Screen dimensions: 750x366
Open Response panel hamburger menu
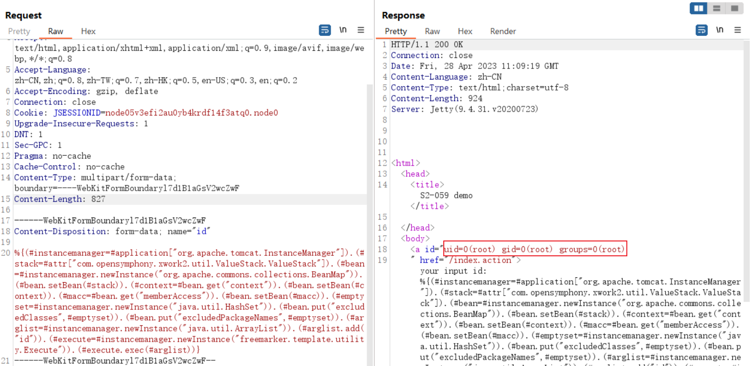pos(738,30)
